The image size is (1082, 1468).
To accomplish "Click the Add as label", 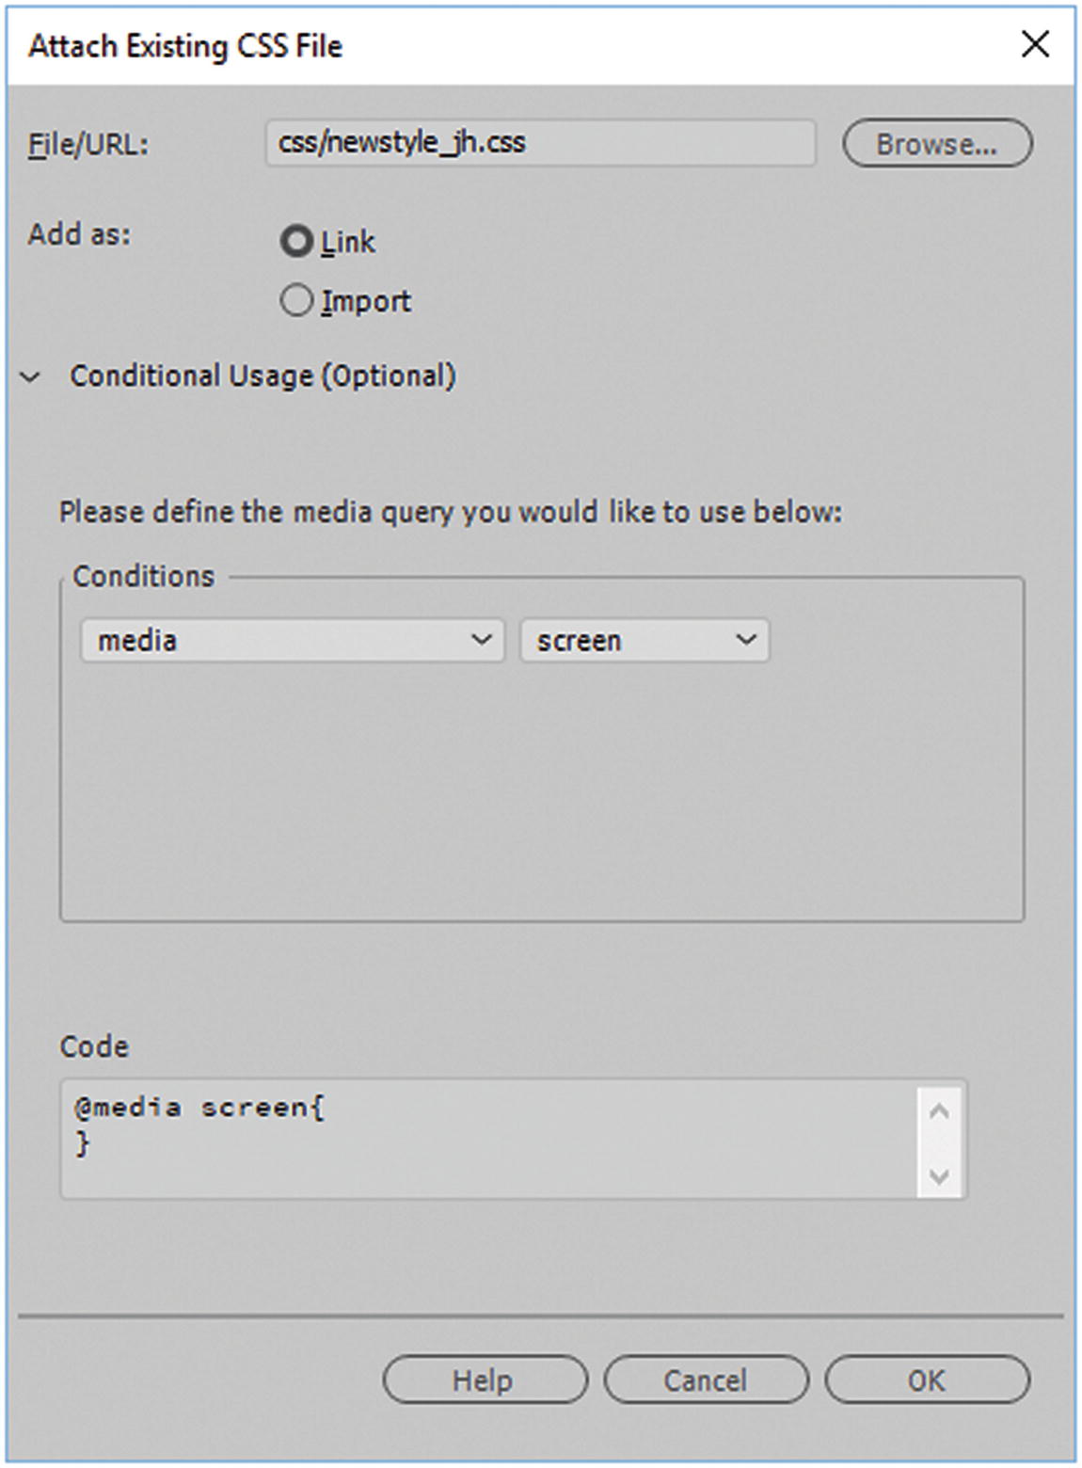I will (x=79, y=233).
